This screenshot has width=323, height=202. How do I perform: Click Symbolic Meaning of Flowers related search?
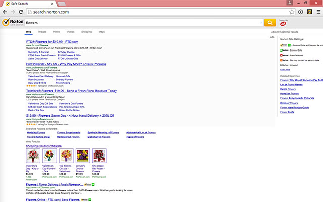click(x=103, y=132)
